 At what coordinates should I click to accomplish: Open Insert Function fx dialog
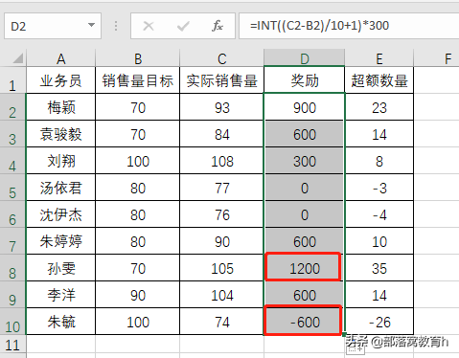pyautogui.click(x=218, y=26)
